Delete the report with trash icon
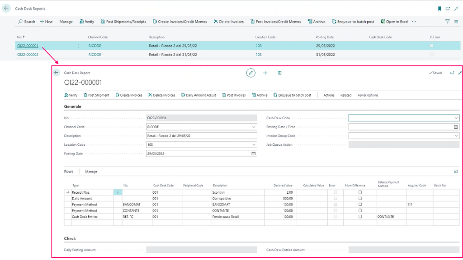The image size is (463, 260). pyautogui.click(x=279, y=73)
